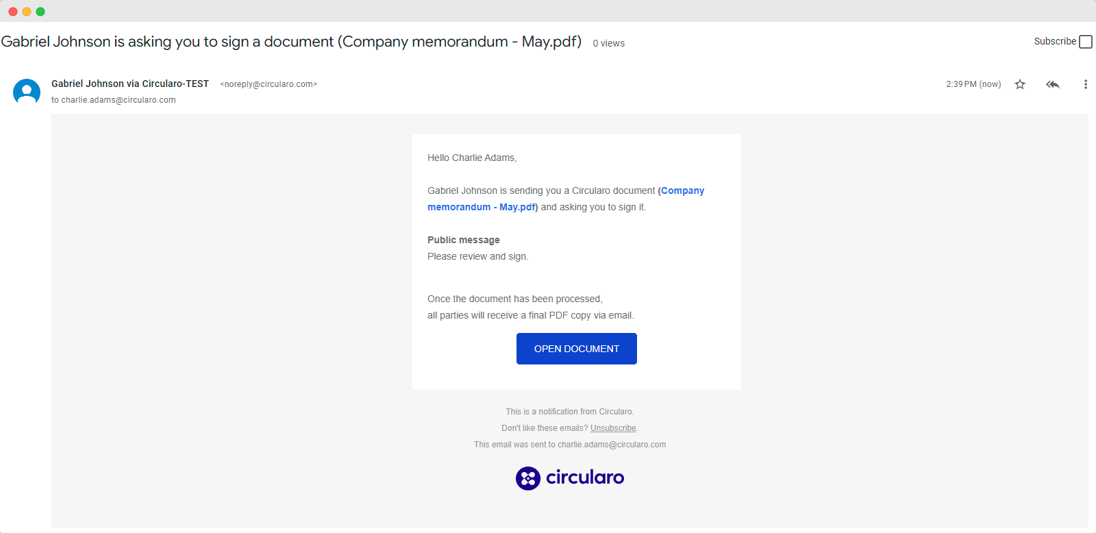Click the 2:39 PM timestamp

point(973,84)
